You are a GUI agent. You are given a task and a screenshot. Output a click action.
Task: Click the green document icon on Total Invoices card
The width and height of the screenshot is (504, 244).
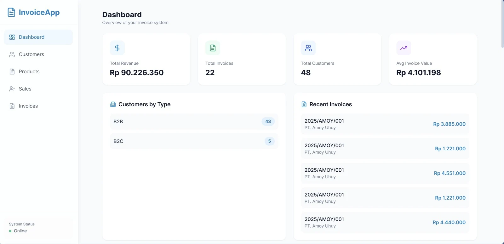(213, 48)
